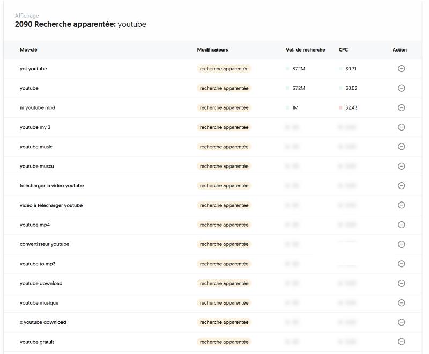Select keyword 'vidéo à télécharger youtube'

tap(51, 205)
